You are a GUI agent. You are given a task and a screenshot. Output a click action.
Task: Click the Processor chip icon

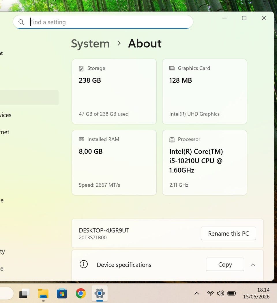(x=172, y=139)
